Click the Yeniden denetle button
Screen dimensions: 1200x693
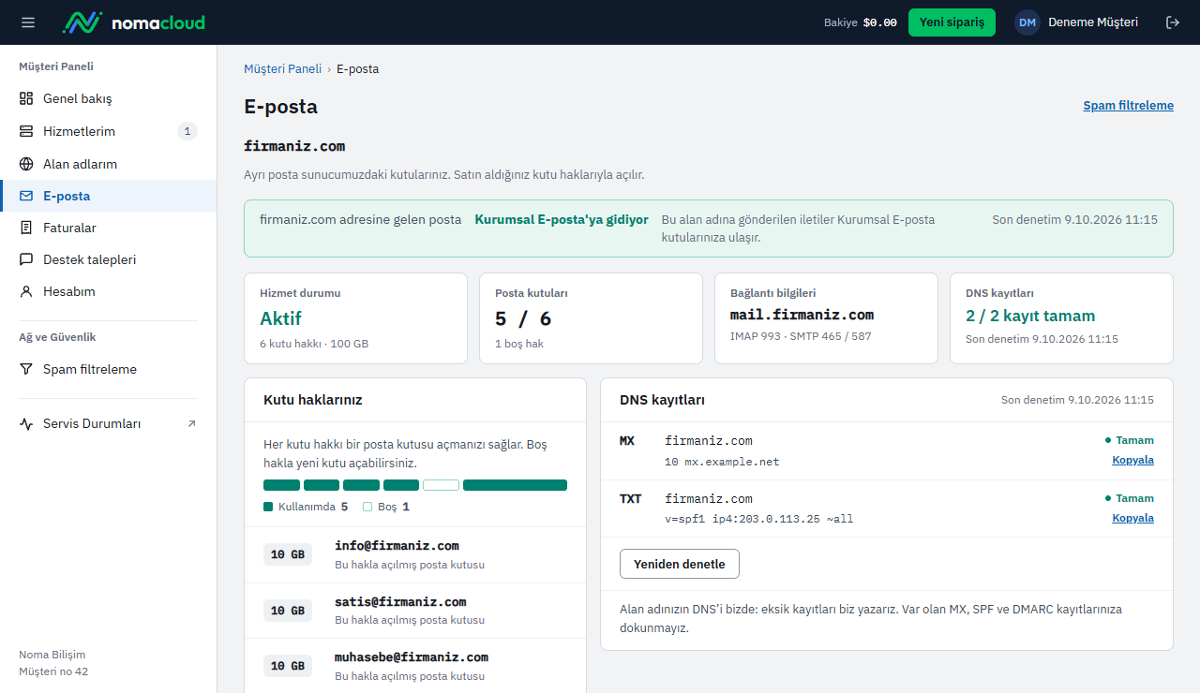[x=680, y=564]
